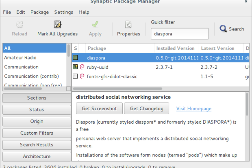Click the Architecture filter button

[37, 157]
